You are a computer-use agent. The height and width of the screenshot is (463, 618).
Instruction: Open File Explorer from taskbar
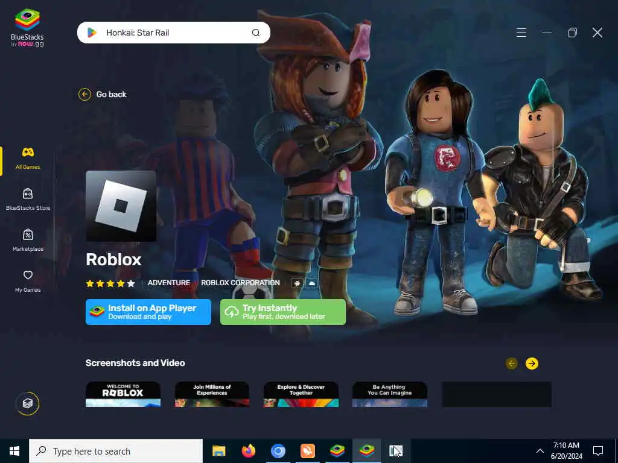click(x=218, y=451)
